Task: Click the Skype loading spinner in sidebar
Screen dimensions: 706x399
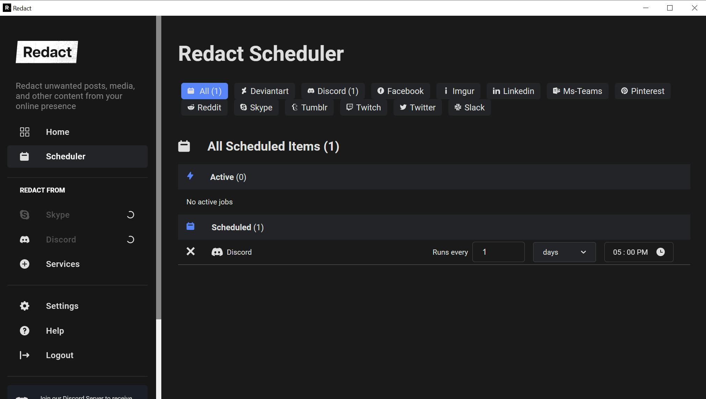Action: coord(130,215)
